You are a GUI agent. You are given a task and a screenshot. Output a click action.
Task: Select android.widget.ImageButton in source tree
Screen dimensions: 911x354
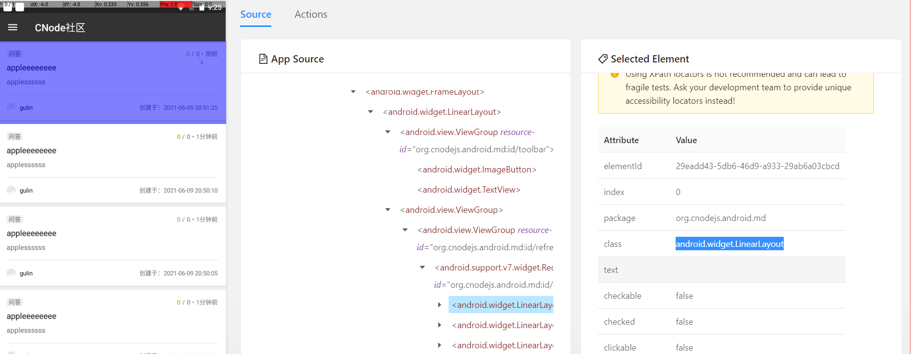point(476,170)
